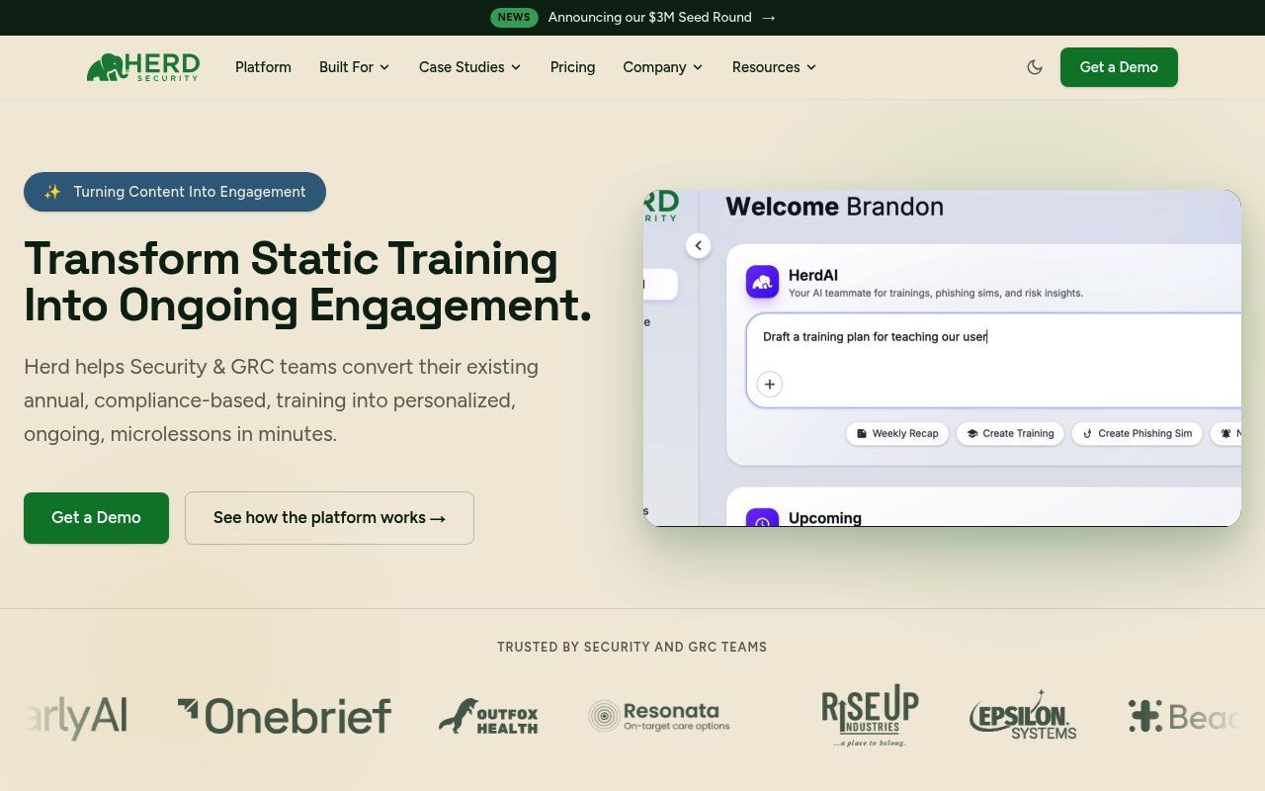Open the $3M Seed Round announcement
Viewport: 1265px width, 791px height.
point(650,18)
